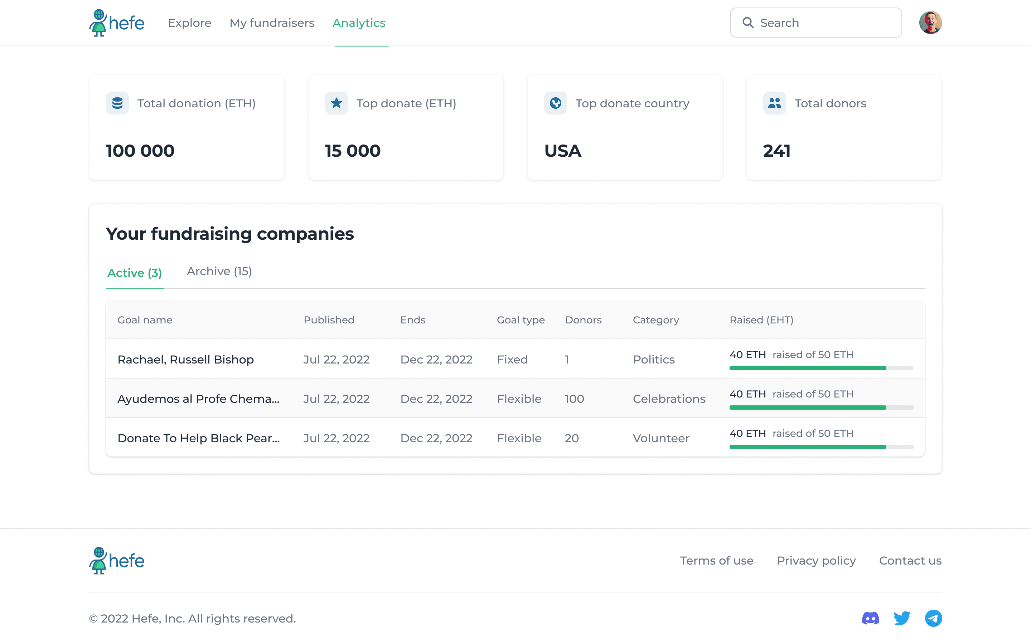Open the user profile avatar

pos(930,23)
